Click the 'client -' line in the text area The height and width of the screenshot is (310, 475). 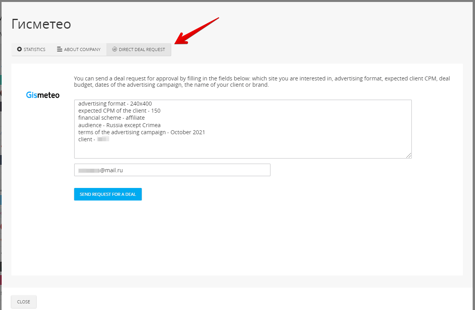pos(93,139)
